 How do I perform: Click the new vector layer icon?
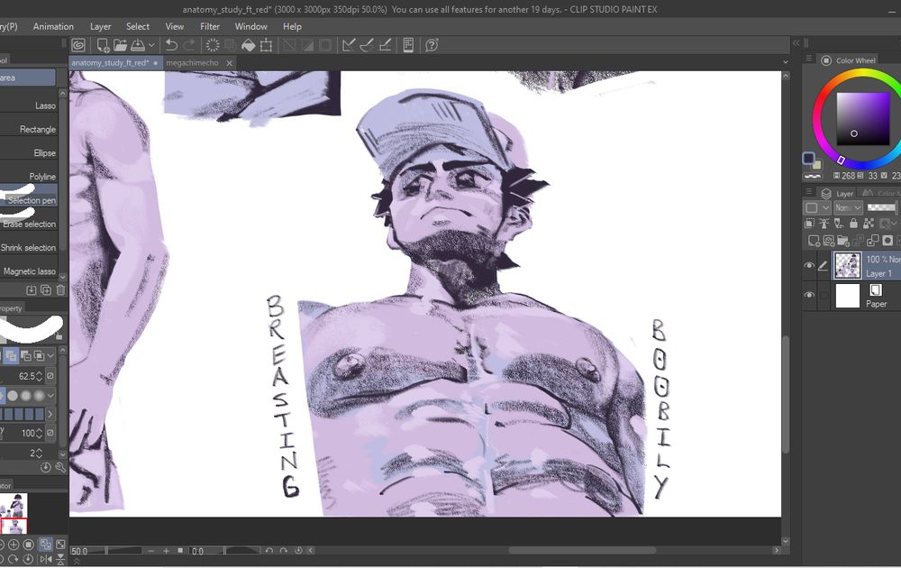point(829,241)
